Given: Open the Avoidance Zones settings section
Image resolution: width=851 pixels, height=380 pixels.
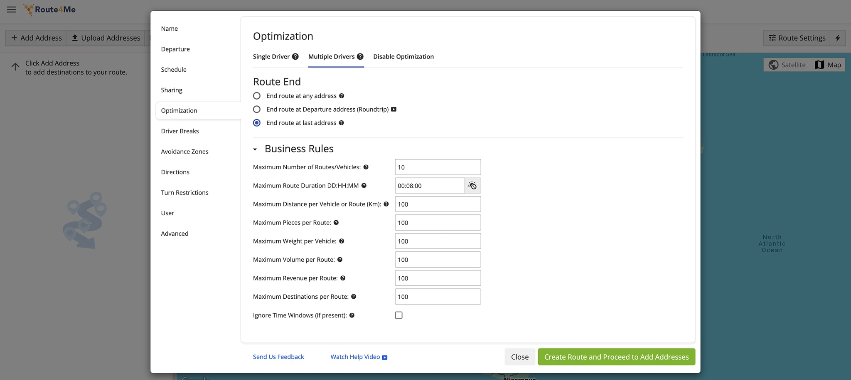Looking at the screenshot, I should tap(185, 151).
